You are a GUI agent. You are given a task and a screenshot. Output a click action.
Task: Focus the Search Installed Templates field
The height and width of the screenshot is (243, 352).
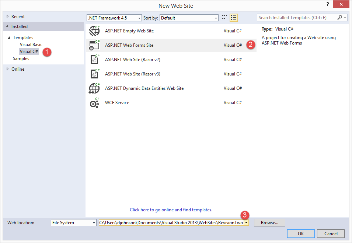(x=297, y=17)
